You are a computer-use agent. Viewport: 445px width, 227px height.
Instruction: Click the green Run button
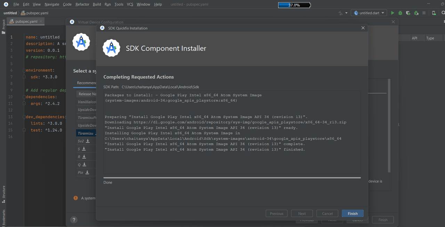(393, 13)
